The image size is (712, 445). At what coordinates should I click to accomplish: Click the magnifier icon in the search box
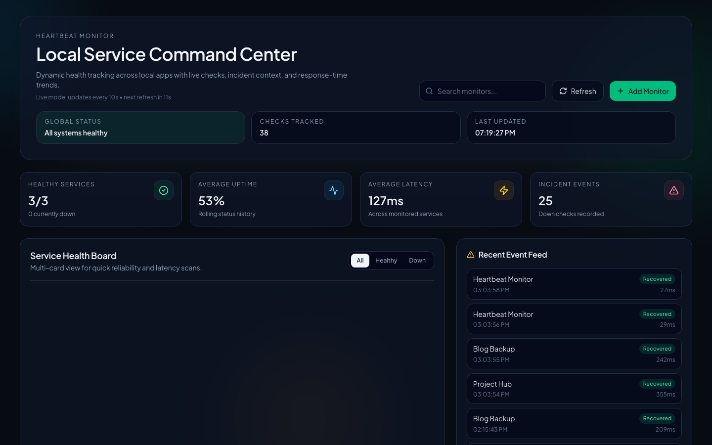[x=429, y=91]
